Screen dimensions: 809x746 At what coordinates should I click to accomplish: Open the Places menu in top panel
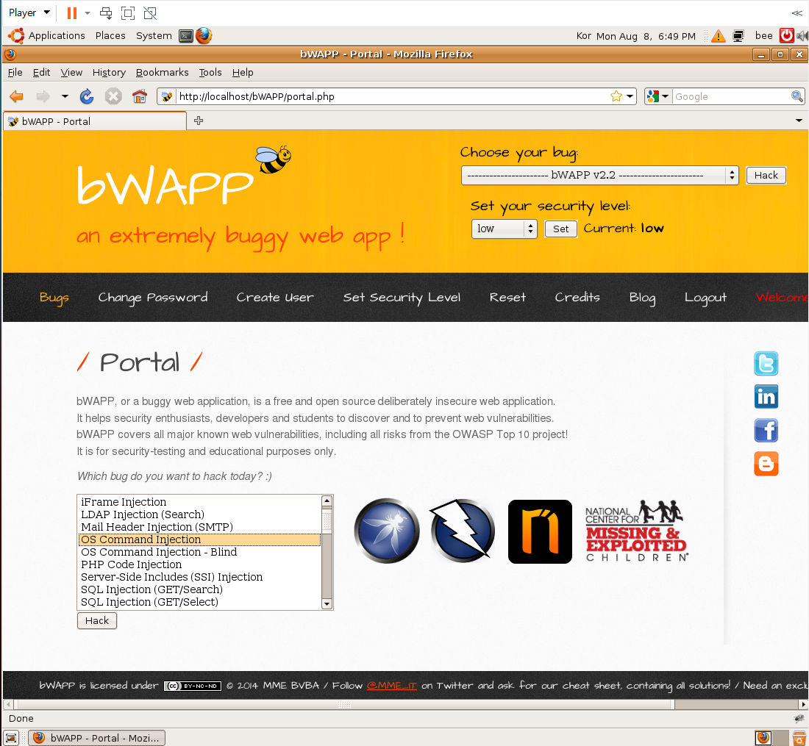pyautogui.click(x=110, y=35)
